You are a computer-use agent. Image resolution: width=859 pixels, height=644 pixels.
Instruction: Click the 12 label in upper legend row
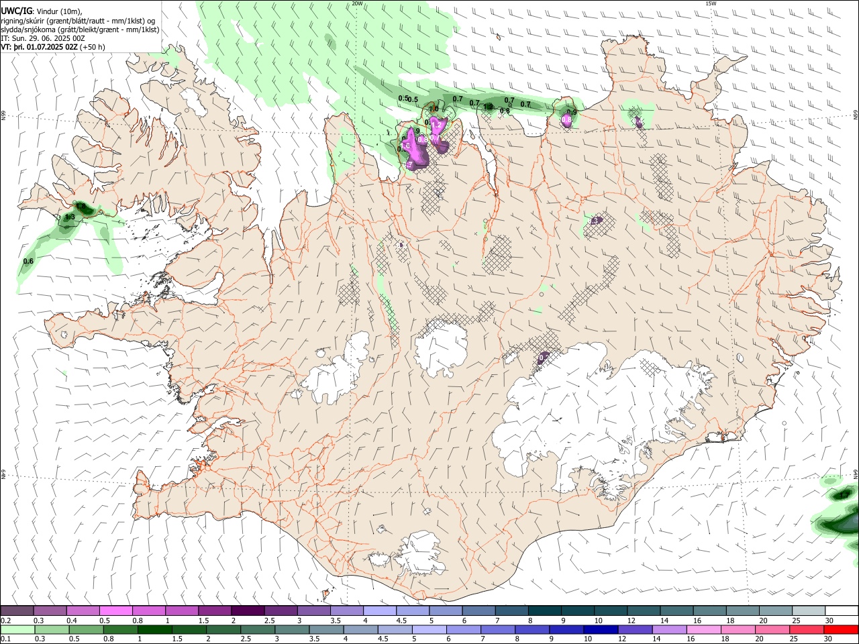631,621
